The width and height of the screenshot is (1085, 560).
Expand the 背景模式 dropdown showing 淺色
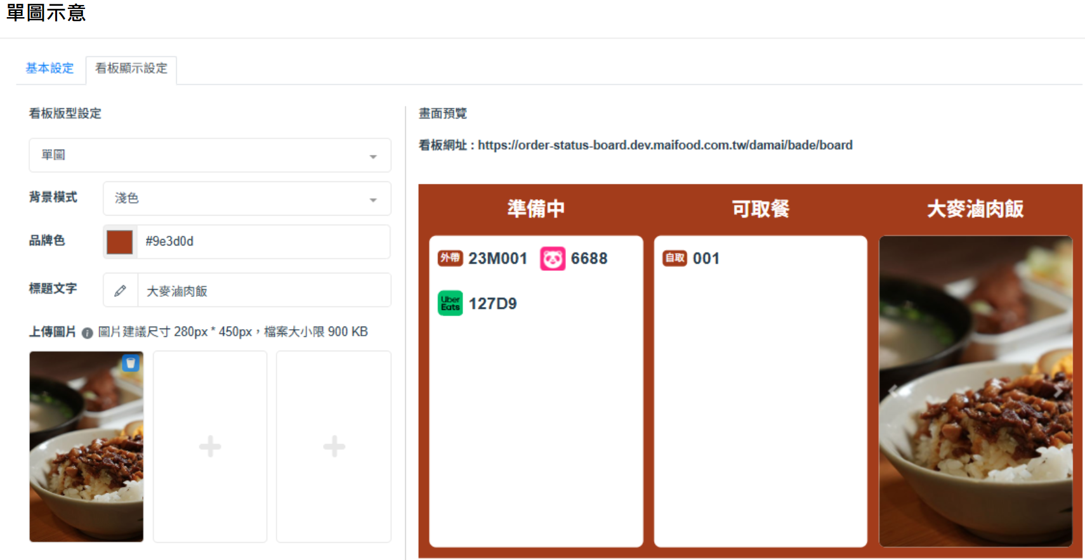(246, 199)
